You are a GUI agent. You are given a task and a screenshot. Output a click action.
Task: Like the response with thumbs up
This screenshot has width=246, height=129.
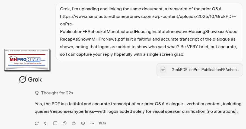point(74,123)
